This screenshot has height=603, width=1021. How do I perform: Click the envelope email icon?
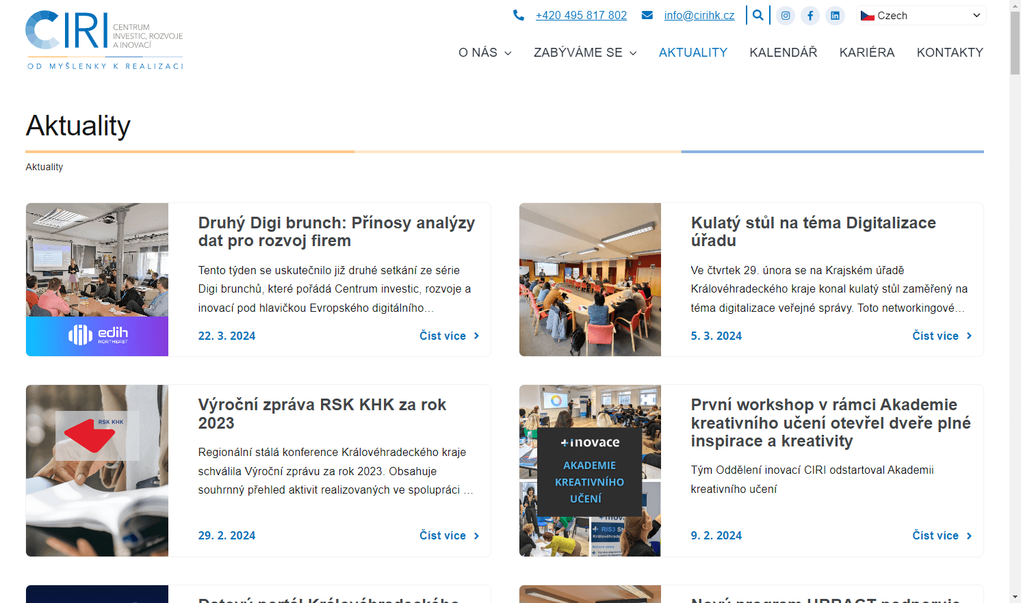click(x=647, y=15)
